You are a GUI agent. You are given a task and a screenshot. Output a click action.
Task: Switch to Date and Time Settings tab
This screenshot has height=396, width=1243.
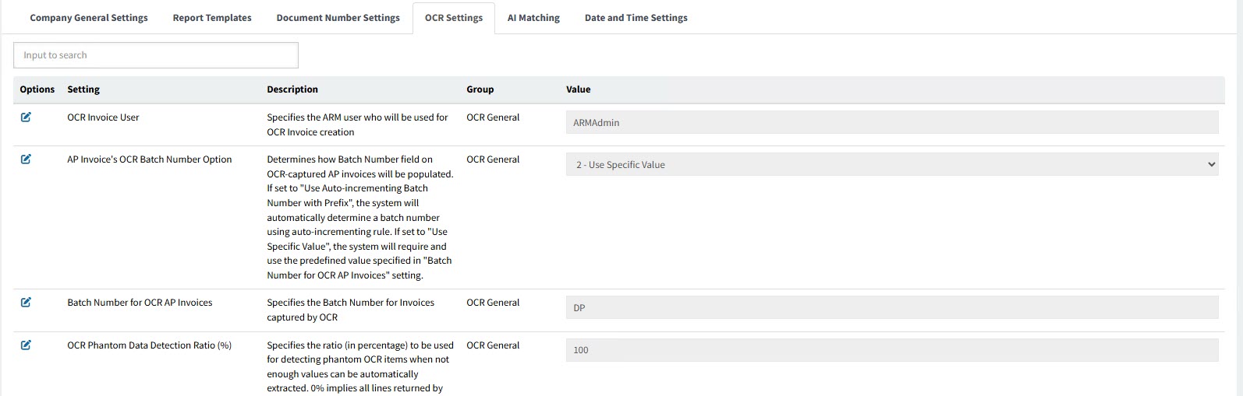636,18
